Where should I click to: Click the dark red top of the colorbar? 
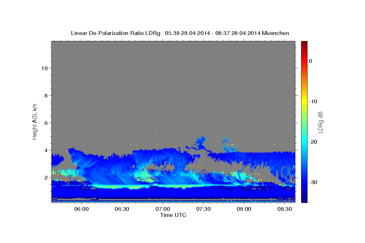(304, 44)
